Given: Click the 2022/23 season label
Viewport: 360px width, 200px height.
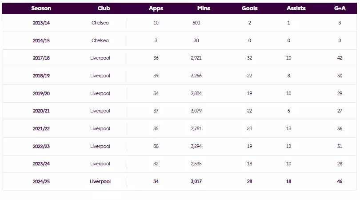Looking at the screenshot, I should 41,146.
